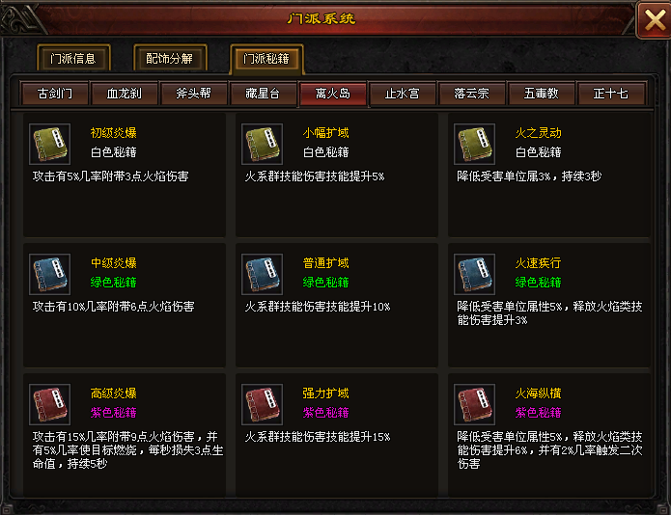
Task: Select the 门派秘籍 tab
Action: point(266,59)
